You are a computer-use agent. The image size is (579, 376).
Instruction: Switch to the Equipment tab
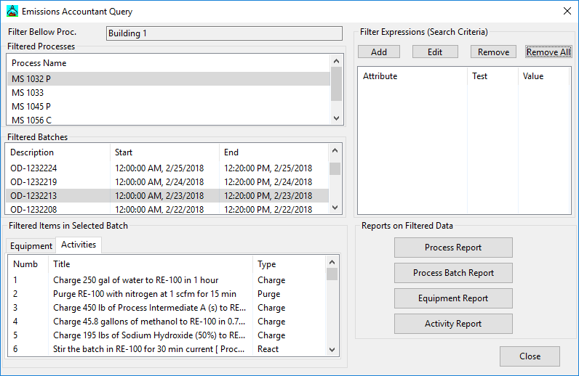(x=31, y=246)
